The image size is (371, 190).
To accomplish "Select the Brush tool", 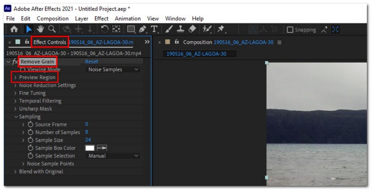I will click(x=169, y=29).
